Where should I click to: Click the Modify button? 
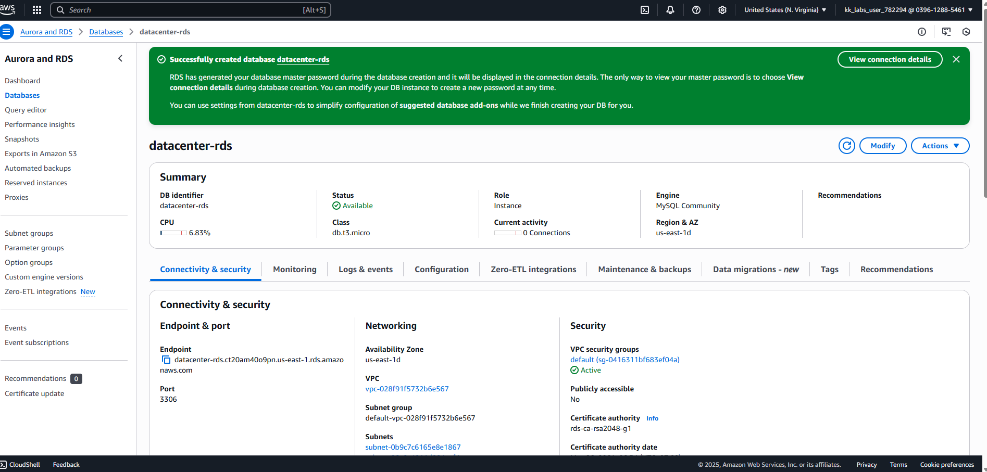(883, 146)
